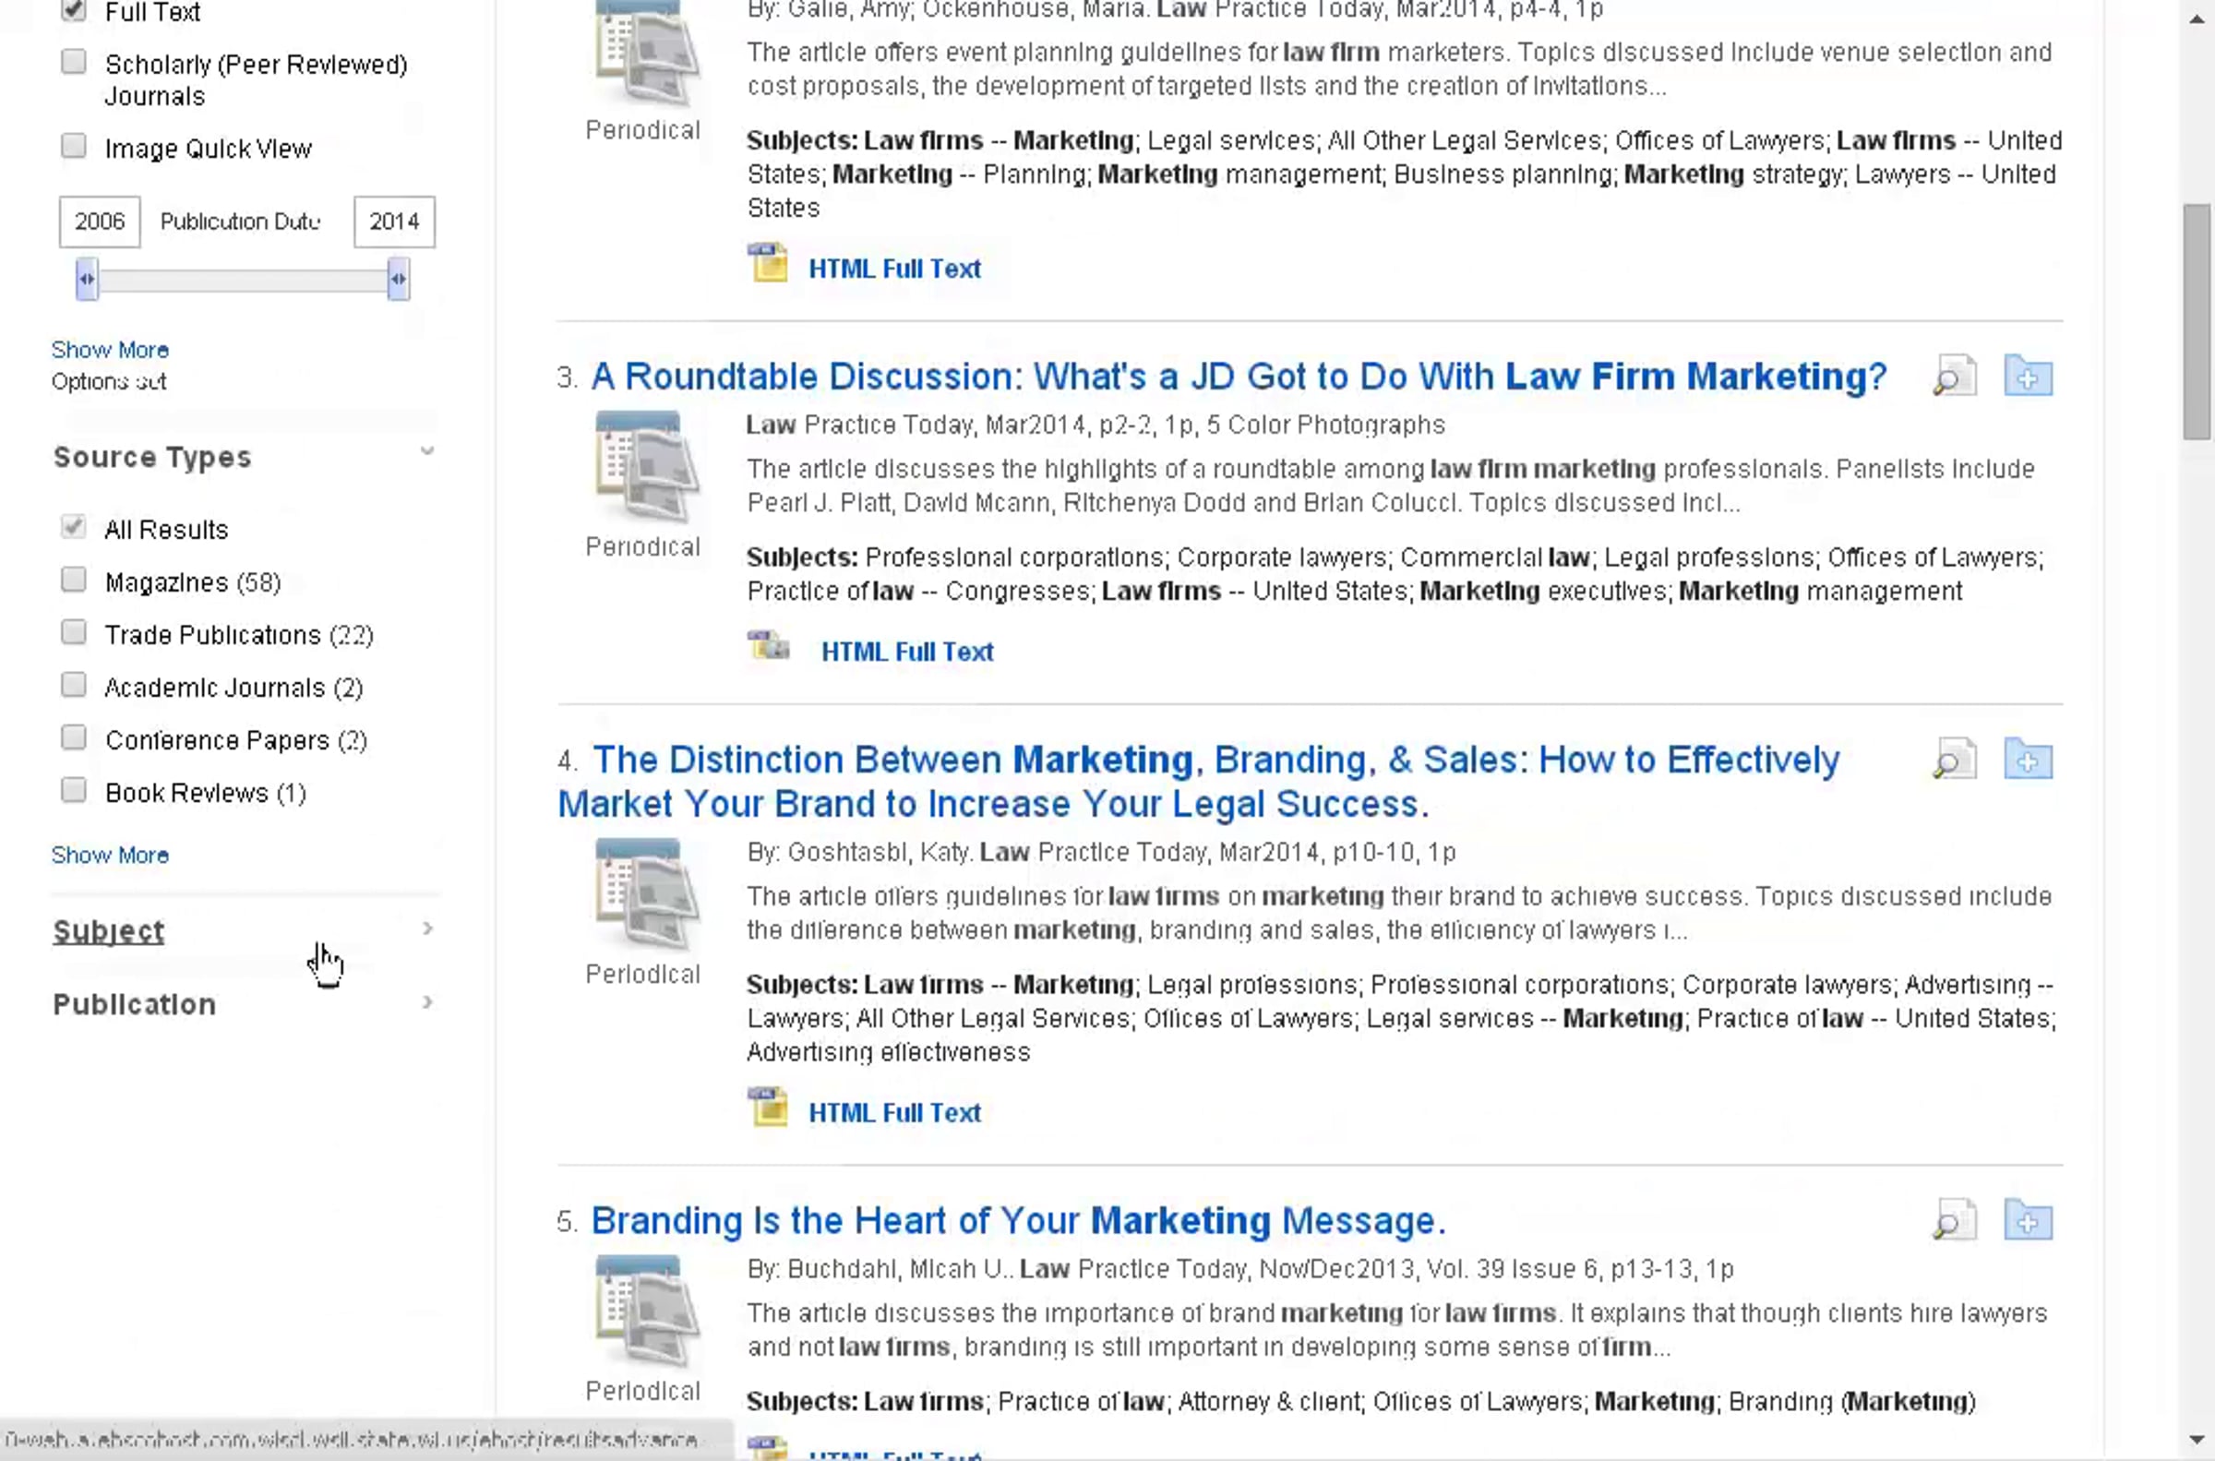Click result 3 periodical thumbnail icon
This screenshot has width=2215, height=1461.
646,467
